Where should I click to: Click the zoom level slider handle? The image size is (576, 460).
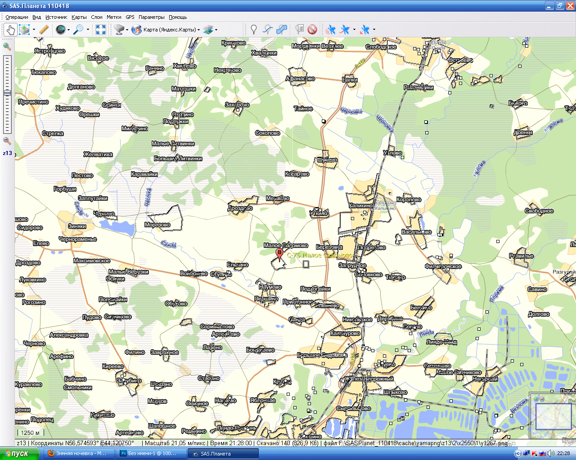pos(7,93)
